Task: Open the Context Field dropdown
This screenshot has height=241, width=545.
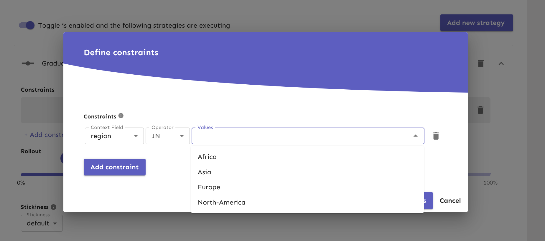Action: click(x=114, y=136)
